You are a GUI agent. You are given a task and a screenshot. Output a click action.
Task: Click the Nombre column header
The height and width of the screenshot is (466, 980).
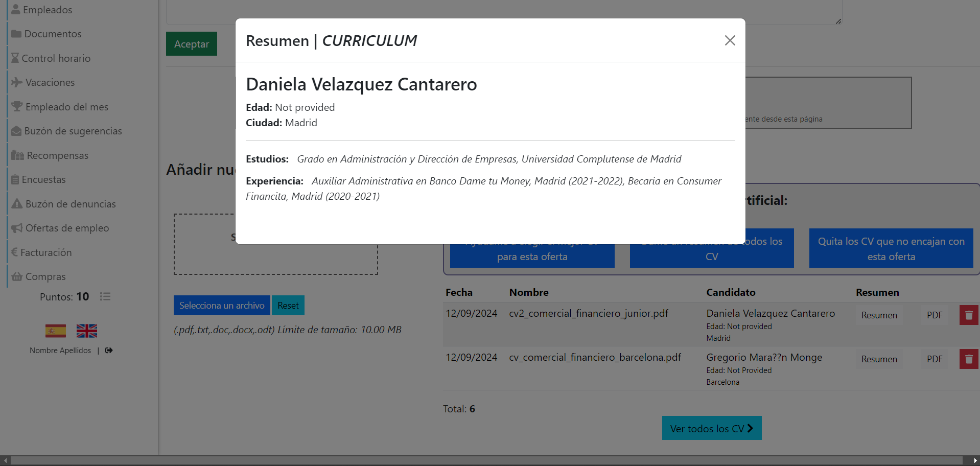[529, 292]
